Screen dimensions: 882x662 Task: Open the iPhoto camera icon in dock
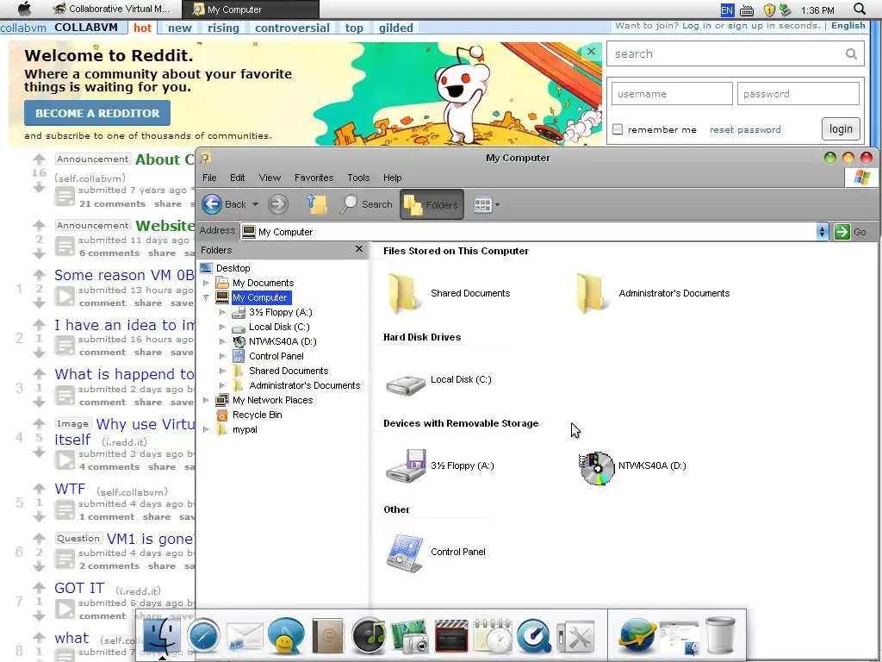click(x=410, y=637)
